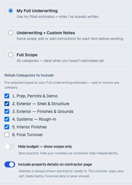Click the Final Turnover category label

28,135
